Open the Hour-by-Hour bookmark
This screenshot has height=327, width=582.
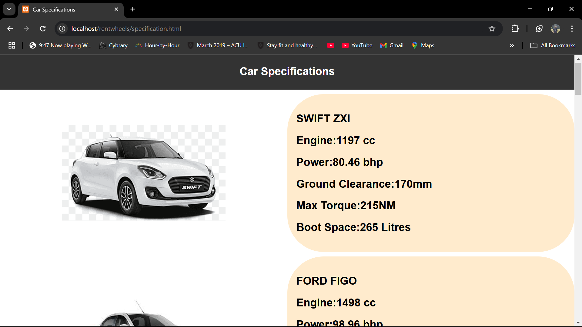pyautogui.click(x=157, y=45)
